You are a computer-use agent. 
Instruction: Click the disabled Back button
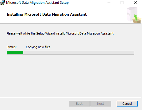pyautogui.click(x=79, y=104)
